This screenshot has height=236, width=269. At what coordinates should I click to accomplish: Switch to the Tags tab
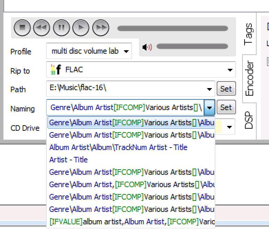[248, 34]
